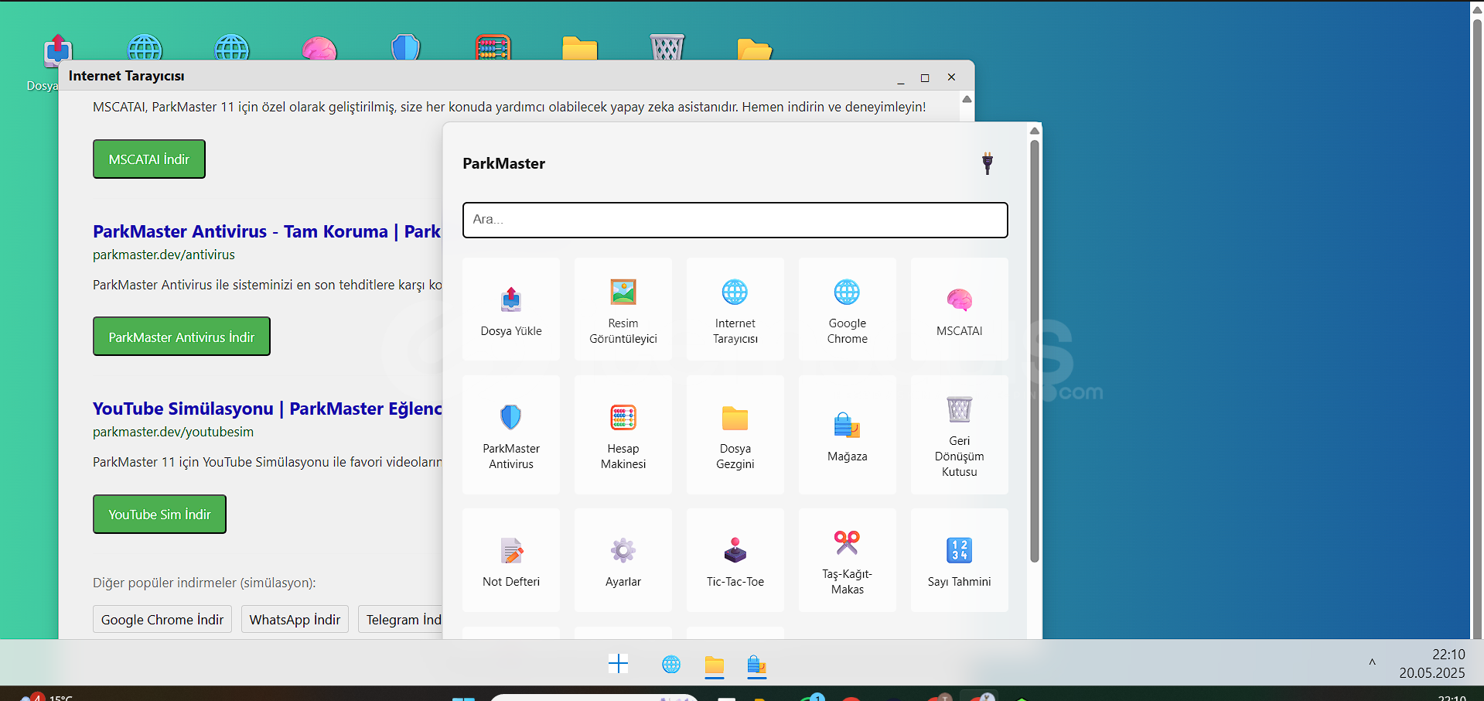Open Hesap Makinesi calculator app
The width and height of the screenshot is (1484, 701).
tap(623, 435)
